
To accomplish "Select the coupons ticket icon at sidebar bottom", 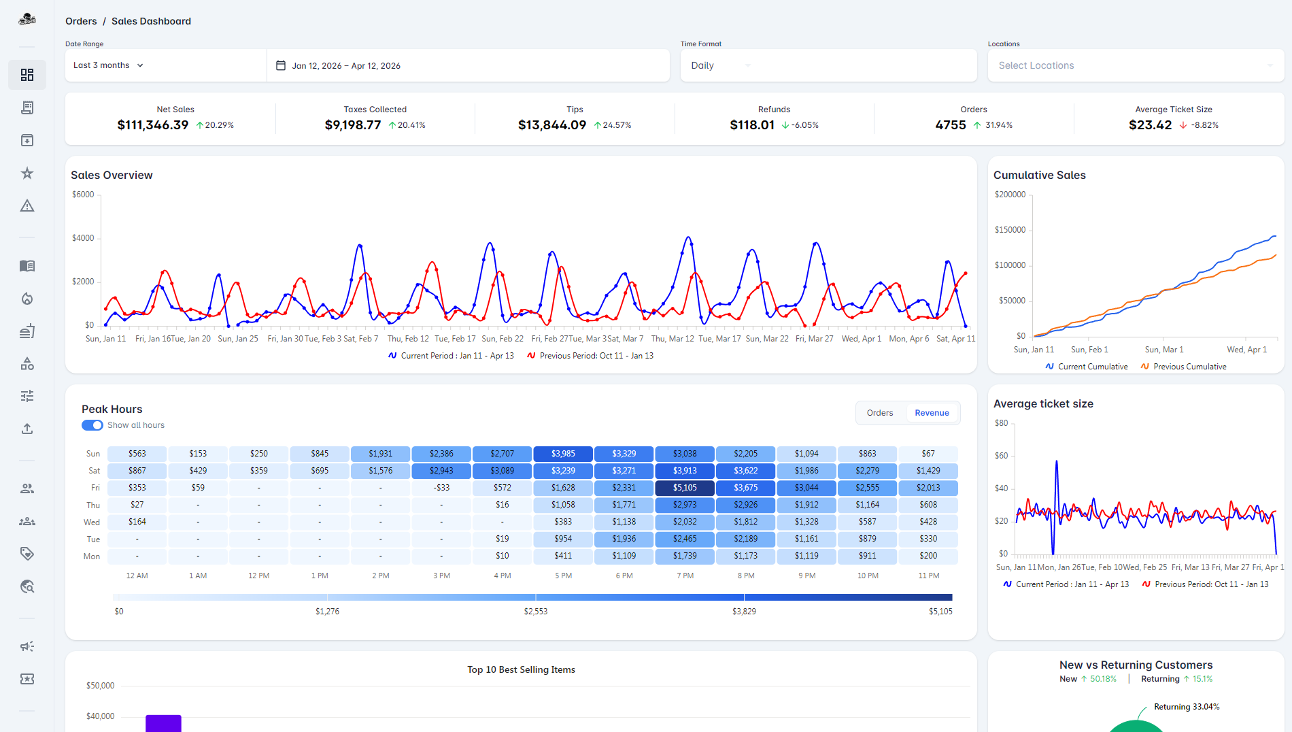I will [27, 679].
